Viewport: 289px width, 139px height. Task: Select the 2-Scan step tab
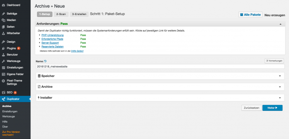pyautogui.click(x=61, y=14)
